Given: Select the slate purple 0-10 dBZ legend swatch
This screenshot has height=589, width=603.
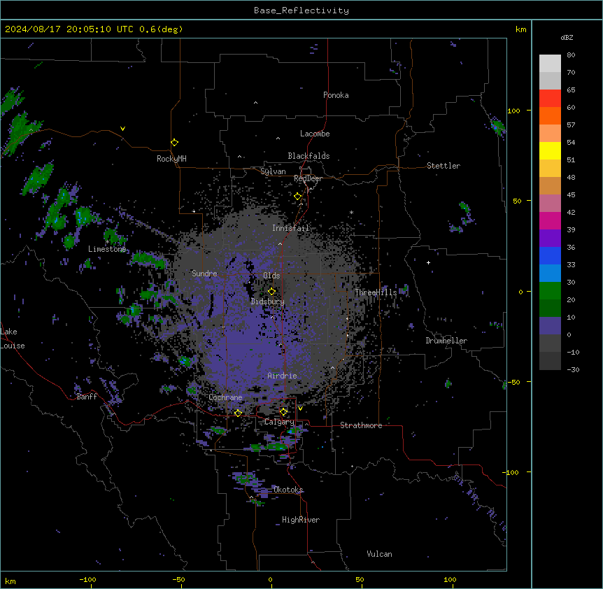Looking at the screenshot, I should click(x=550, y=326).
